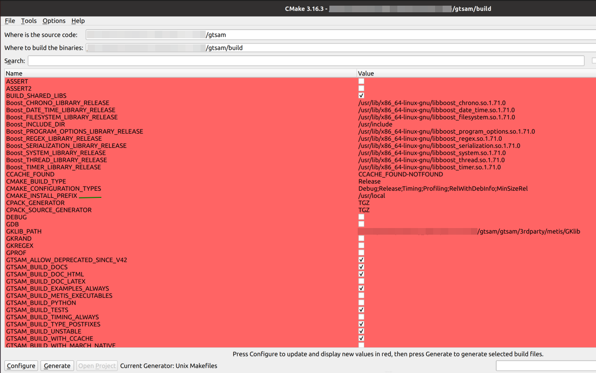Select the CMAKE_BUILD_TYPE row name

click(36, 181)
